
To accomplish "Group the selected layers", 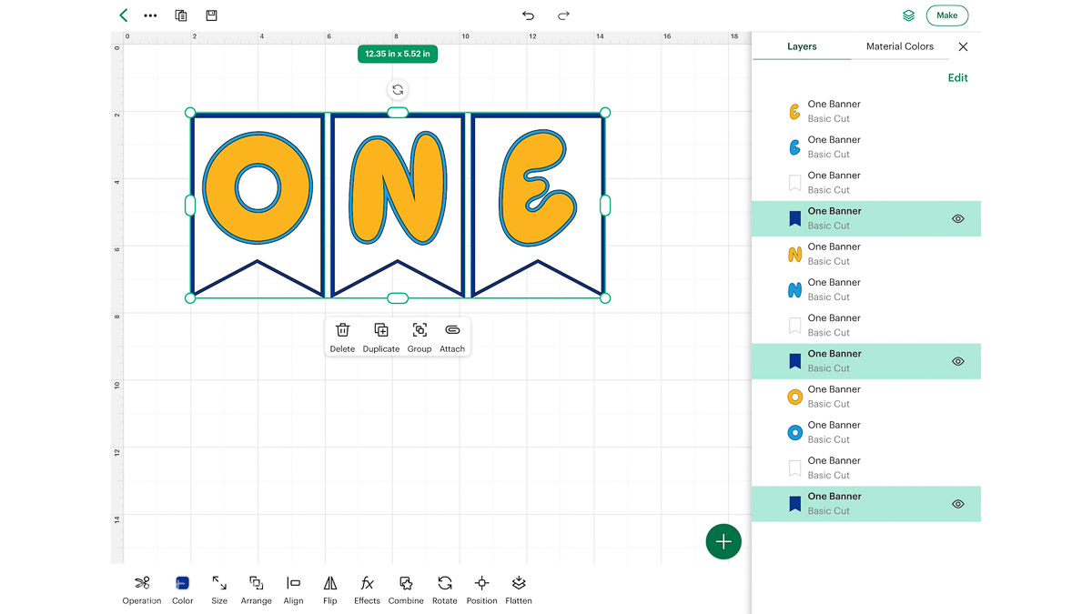I will 420,337.
